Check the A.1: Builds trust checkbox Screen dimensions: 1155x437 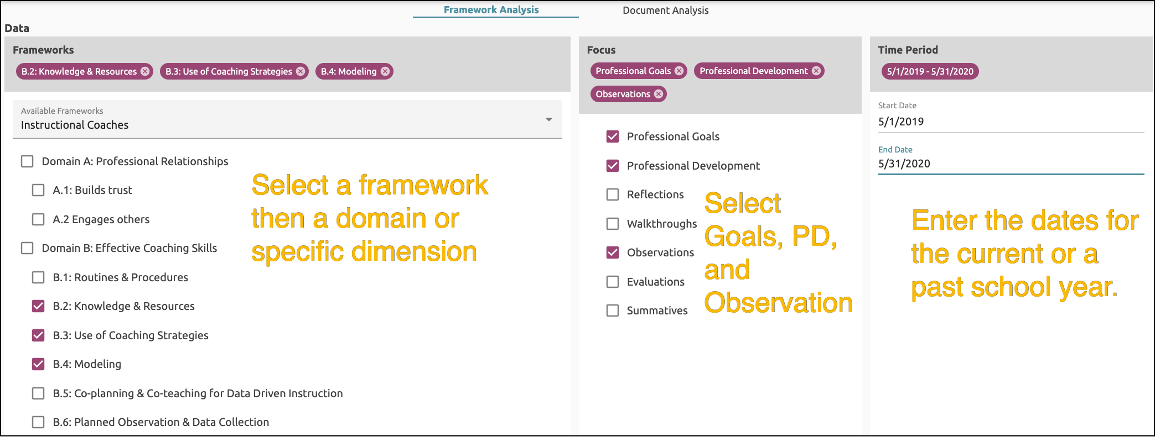pos(38,190)
